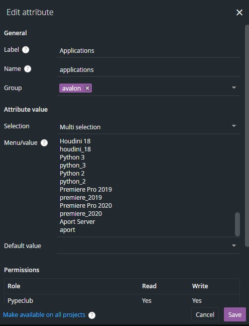This screenshot has width=249, height=326.
Task: Remove the avalon group tag
Action: pos(87,88)
